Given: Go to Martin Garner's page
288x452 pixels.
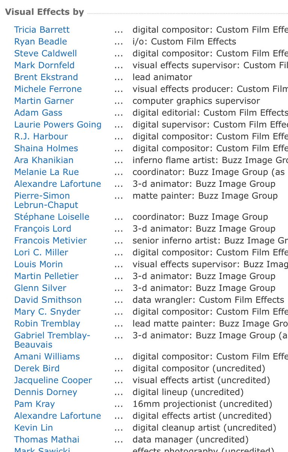Looking at the screenshot, I should click(44, 101).
